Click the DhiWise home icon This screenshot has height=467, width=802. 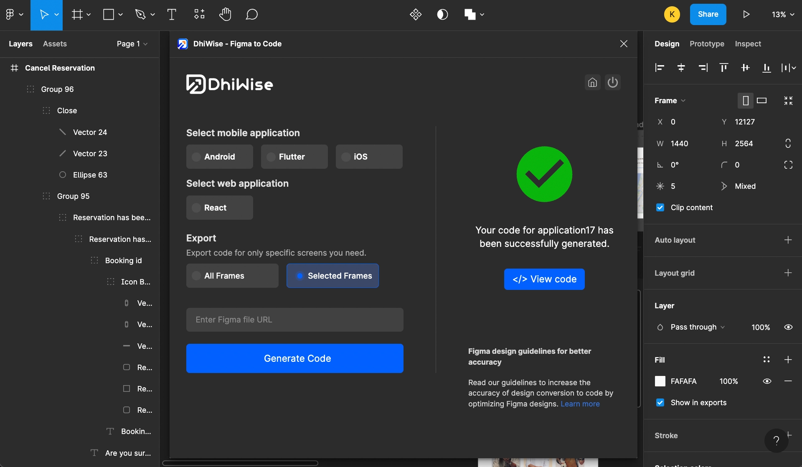[x=592, y=82]
